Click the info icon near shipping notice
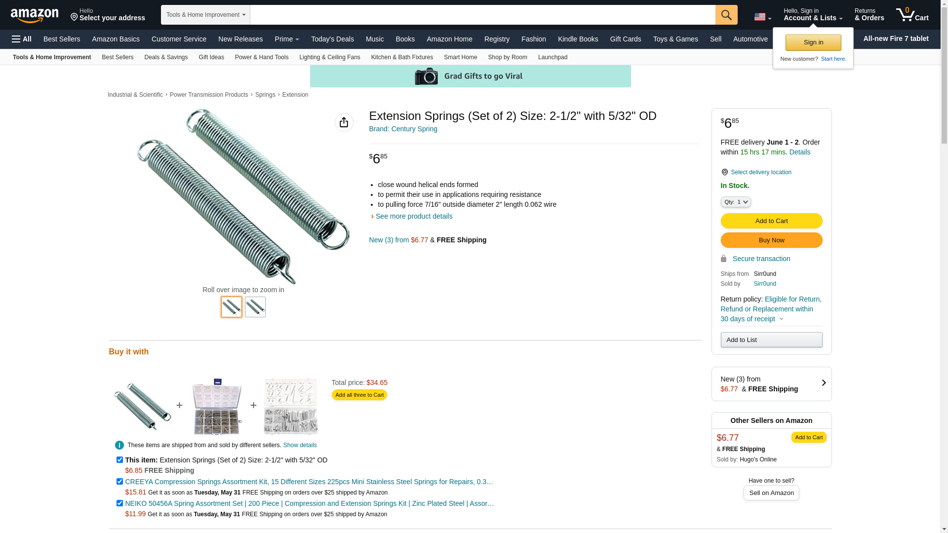948x533 pixels. tap(119, 445)
